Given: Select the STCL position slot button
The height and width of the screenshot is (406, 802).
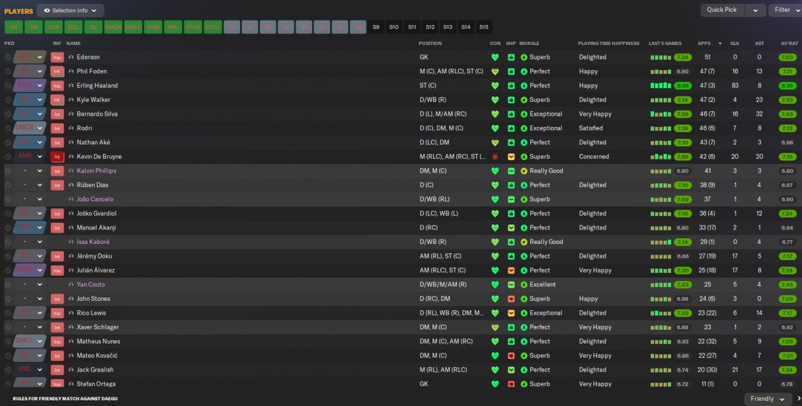Looking at the screenshot, I should [x=213, y=28].
